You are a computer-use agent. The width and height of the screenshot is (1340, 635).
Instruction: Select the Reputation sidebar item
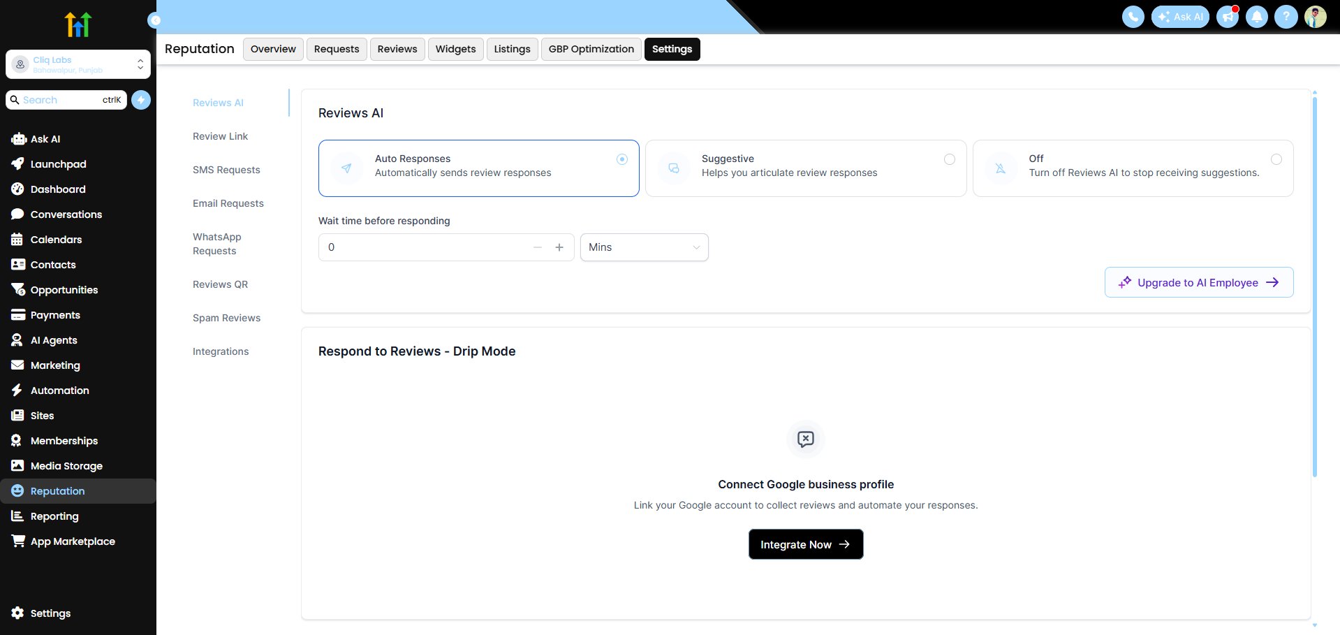click(78, 491)
